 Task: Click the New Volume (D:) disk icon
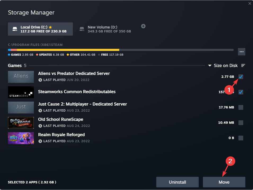click(82, 29)
